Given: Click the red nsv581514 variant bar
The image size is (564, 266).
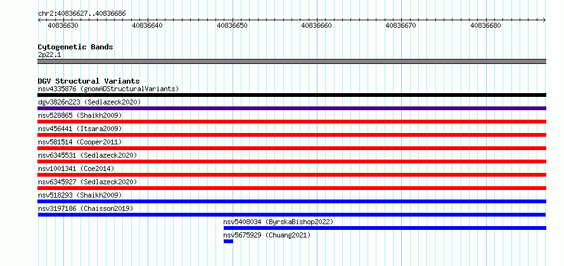Looking at the screenshot, I should click(292, 148).
